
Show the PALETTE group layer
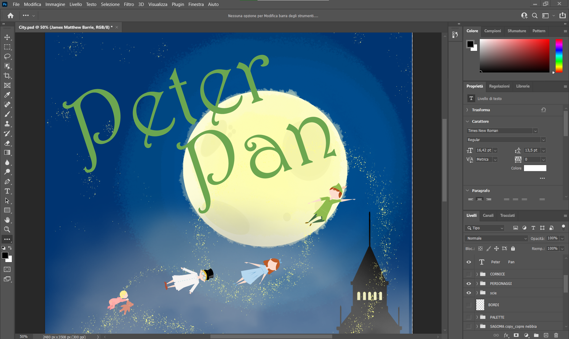point(469,317)
